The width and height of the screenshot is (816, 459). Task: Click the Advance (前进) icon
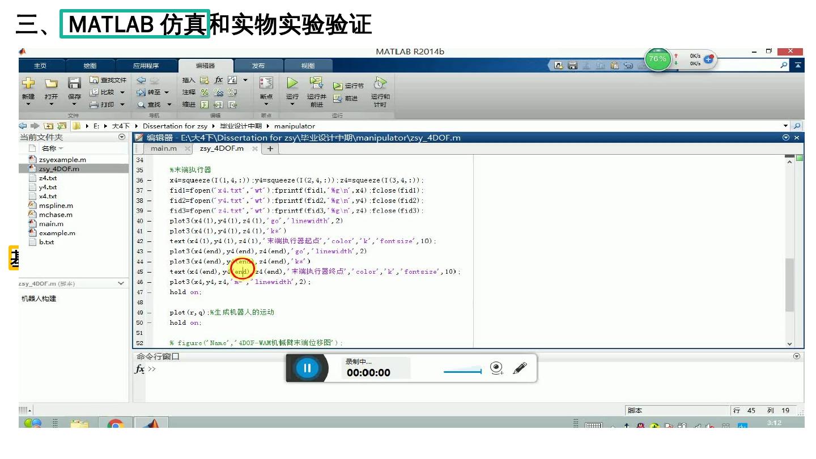338,99
